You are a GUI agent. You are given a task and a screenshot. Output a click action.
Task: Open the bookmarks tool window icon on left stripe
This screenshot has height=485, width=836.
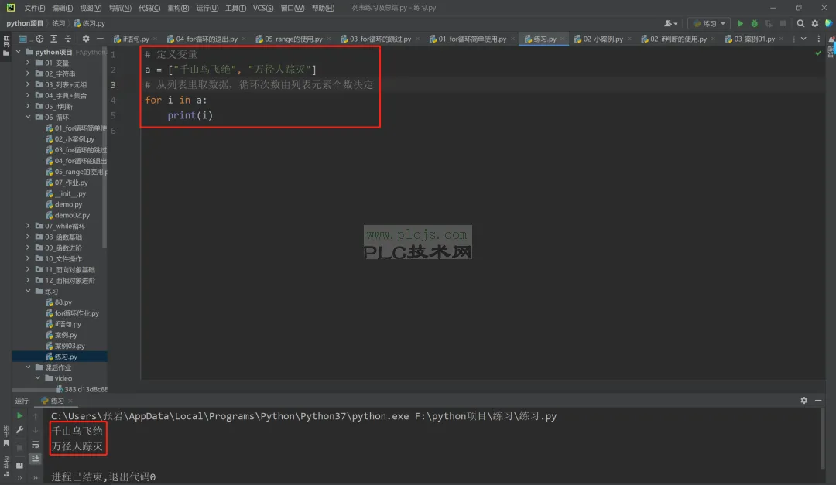point(6,443)
